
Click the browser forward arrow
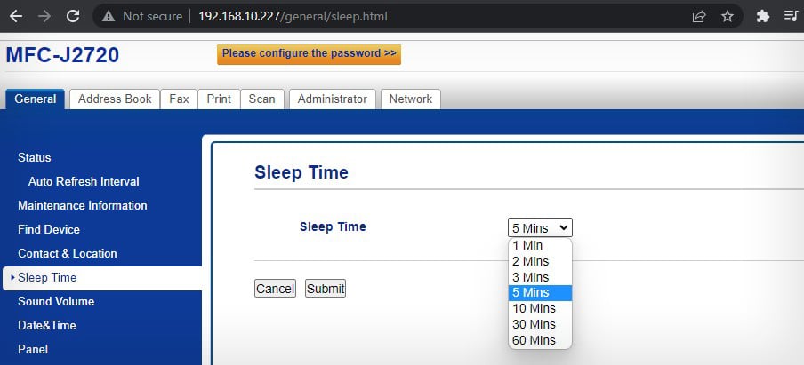pos(44,16)
